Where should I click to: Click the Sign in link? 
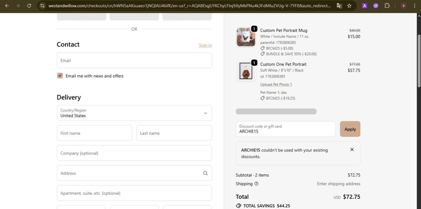[x=205, y=45]
